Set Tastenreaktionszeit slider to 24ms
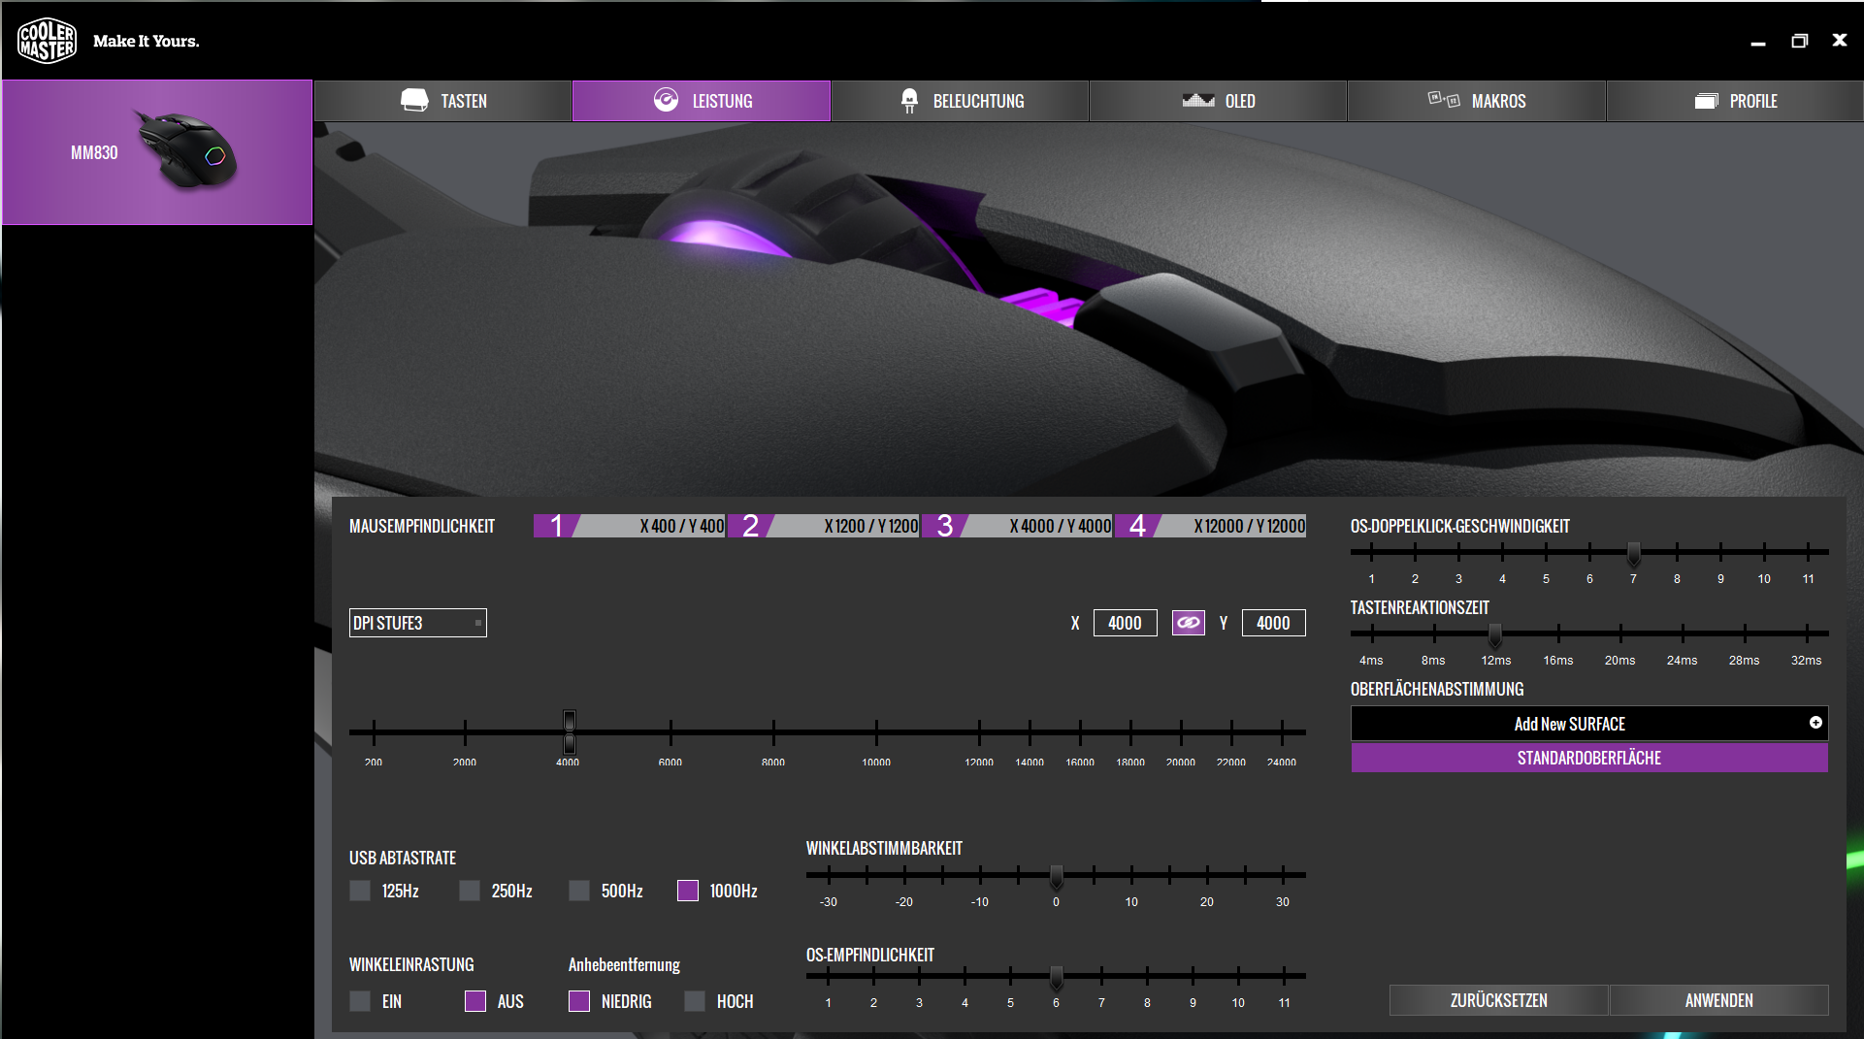The height and width of the screenshot is (1039, 1864). pyautogui.click(x=1683, y=633)
